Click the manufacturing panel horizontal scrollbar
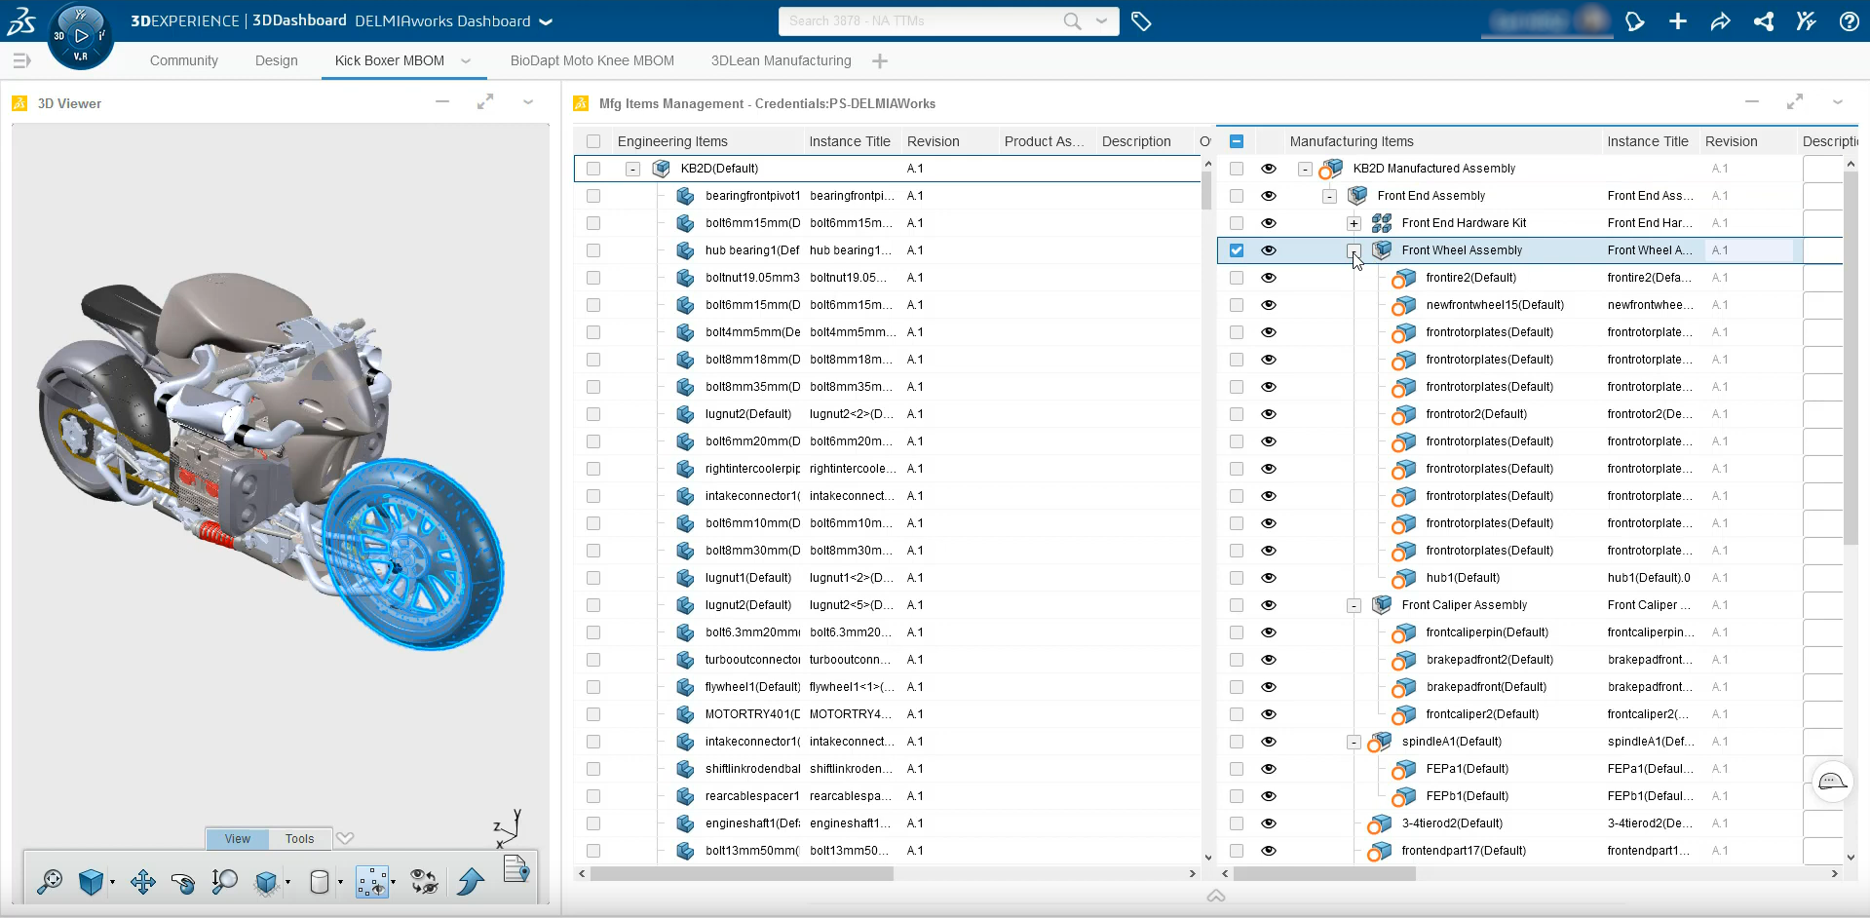 tap(1324, 874)
